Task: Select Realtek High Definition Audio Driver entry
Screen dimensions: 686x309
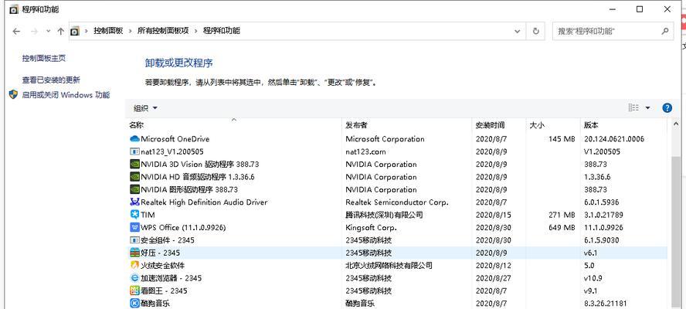Action: pos(204,202)
